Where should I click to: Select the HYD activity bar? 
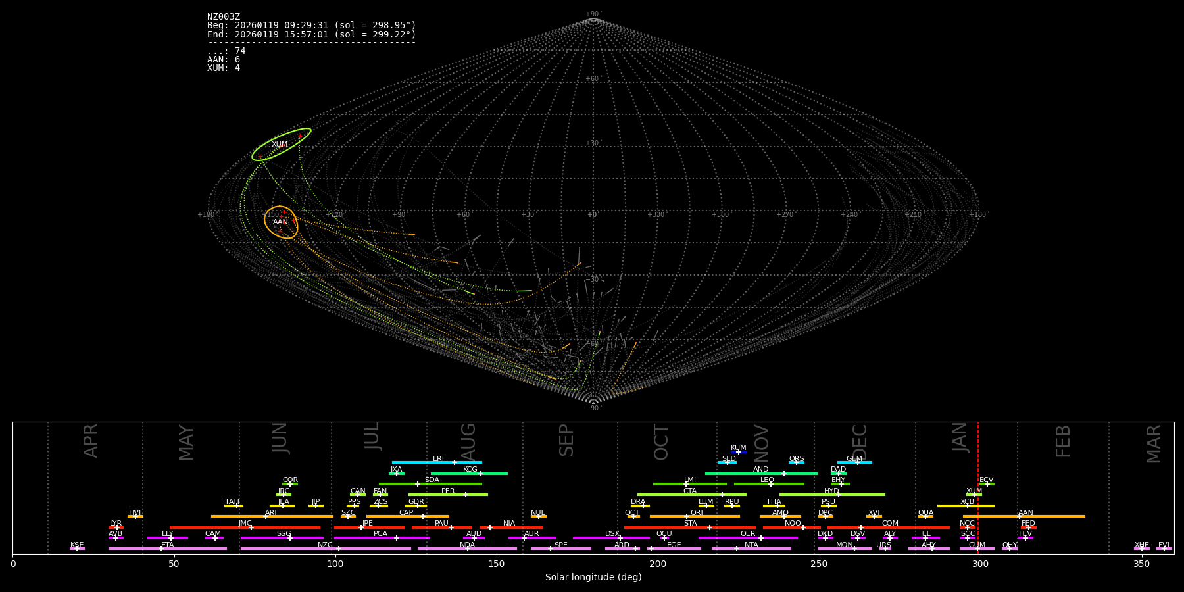(x=832, y=495)
